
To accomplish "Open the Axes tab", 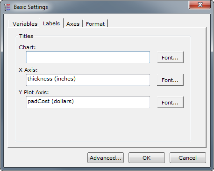I will tap(73, 24).
